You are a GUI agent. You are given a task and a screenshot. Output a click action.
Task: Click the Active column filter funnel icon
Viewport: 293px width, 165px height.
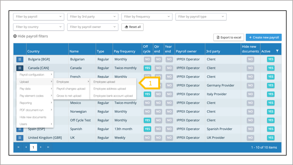(x=277, y=51)
